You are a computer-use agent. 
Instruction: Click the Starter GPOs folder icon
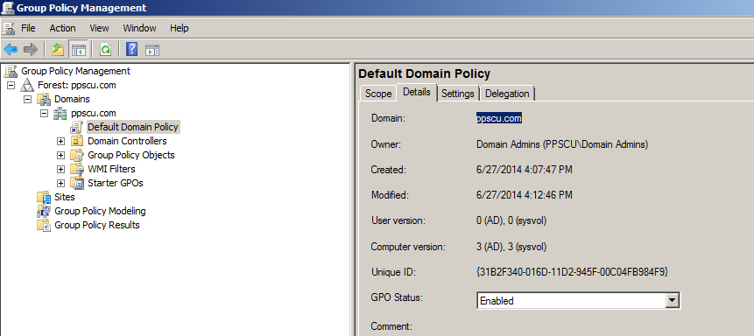point(77,183)
